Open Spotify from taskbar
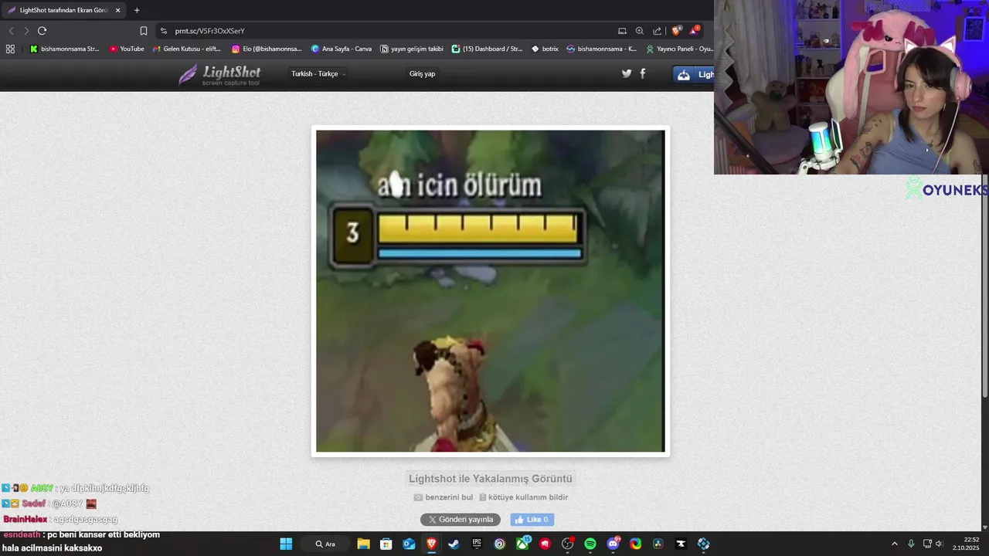Viewport: 989px width, 556px height. [590, 544]
